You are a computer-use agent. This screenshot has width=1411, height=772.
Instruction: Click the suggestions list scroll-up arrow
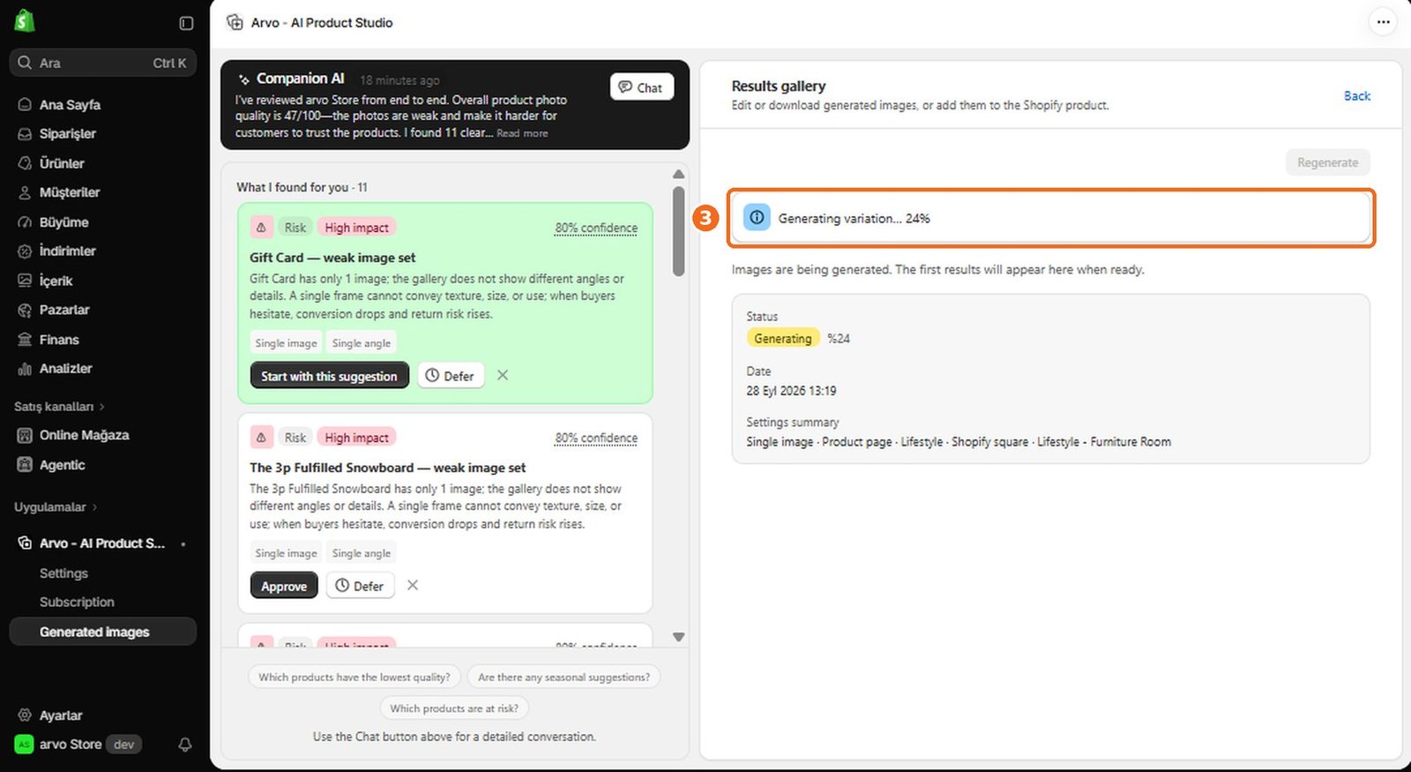click(x=678, y=174)
